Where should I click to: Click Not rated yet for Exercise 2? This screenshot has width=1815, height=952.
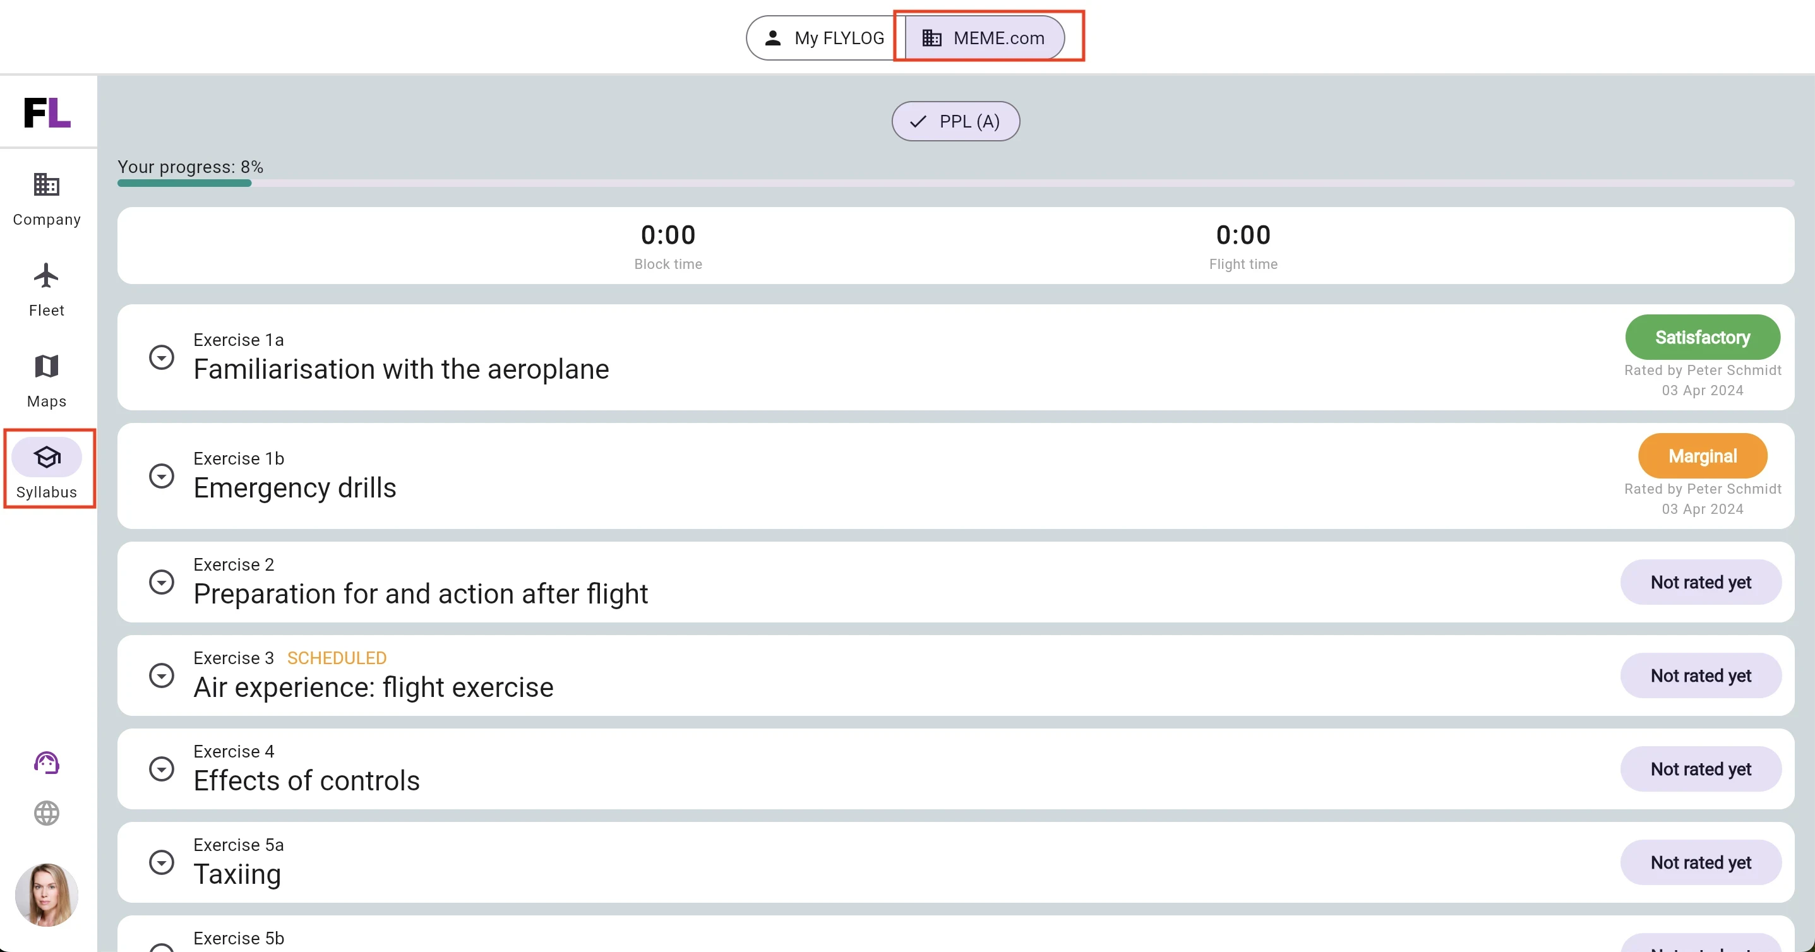click(1701, 582)
